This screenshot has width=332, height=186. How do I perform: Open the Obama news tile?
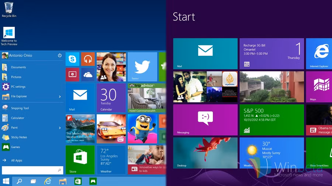click(319, 120)
